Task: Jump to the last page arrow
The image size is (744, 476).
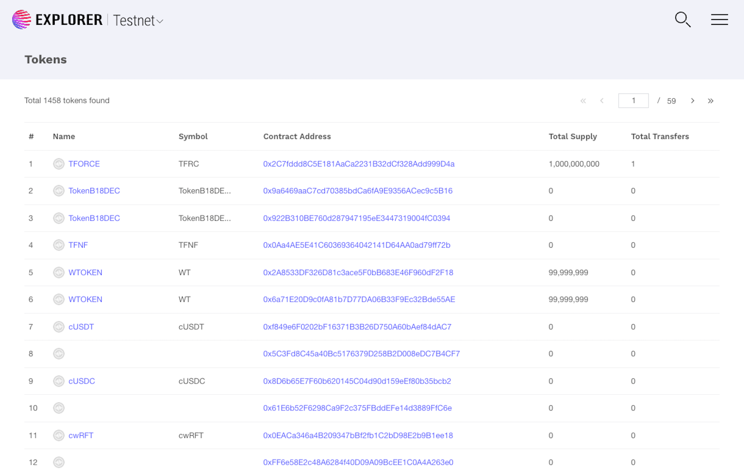Action: click(x=710, y=101)
